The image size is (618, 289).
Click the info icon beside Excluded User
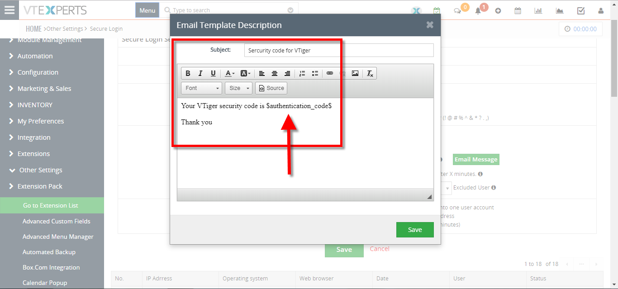click(x=494, y=188)
